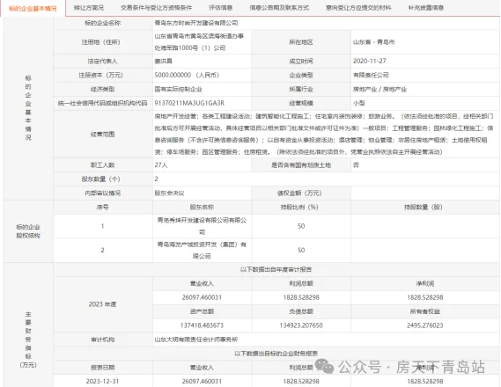The height and width of the screenshot is (387, 501).
Task: Click the 以下数据出自年度审计报告 heading row
Action: pos(276,270)
